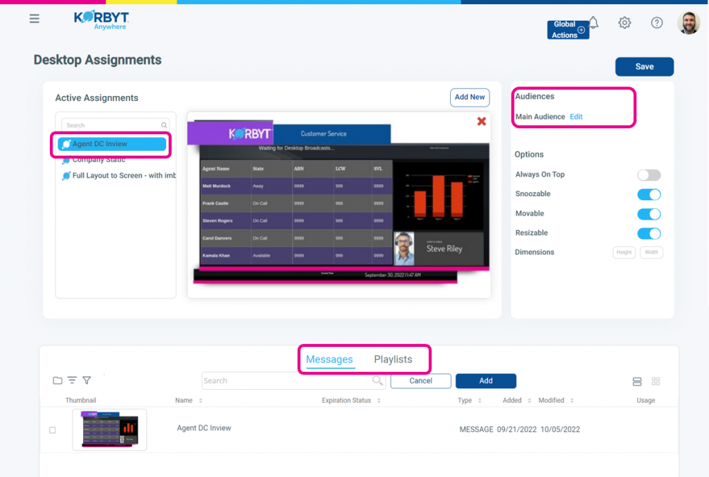Switch to the Playlists tab
Viewport: 709px width, 477px height.
(x=394, y=359)
